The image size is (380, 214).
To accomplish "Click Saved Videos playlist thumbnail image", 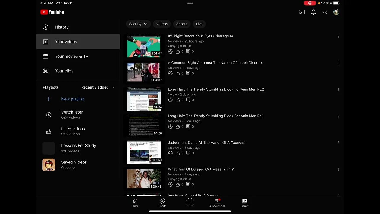I will [49, 165].
